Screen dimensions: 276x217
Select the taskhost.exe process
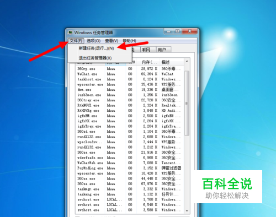[89, 79]
